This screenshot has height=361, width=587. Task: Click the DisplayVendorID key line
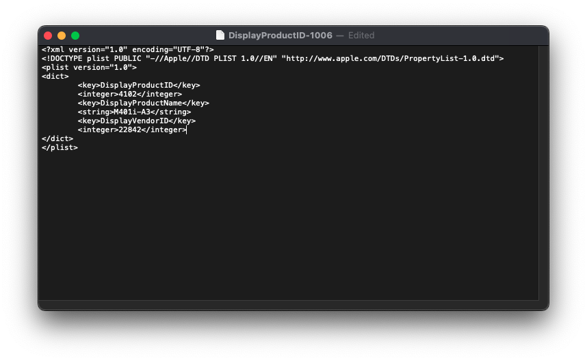136,121
